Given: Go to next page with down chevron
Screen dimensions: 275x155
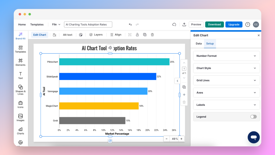Looking at the screenshot, I should pos(184,78).
